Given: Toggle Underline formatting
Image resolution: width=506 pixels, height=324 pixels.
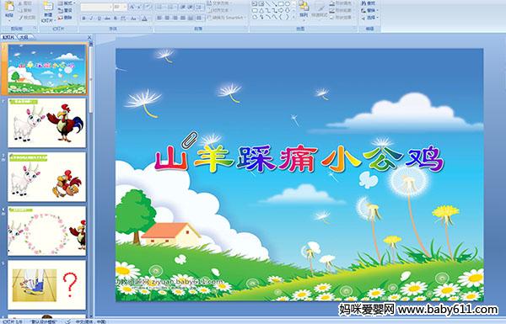Looking at the screenshot, I should (99, 19).
